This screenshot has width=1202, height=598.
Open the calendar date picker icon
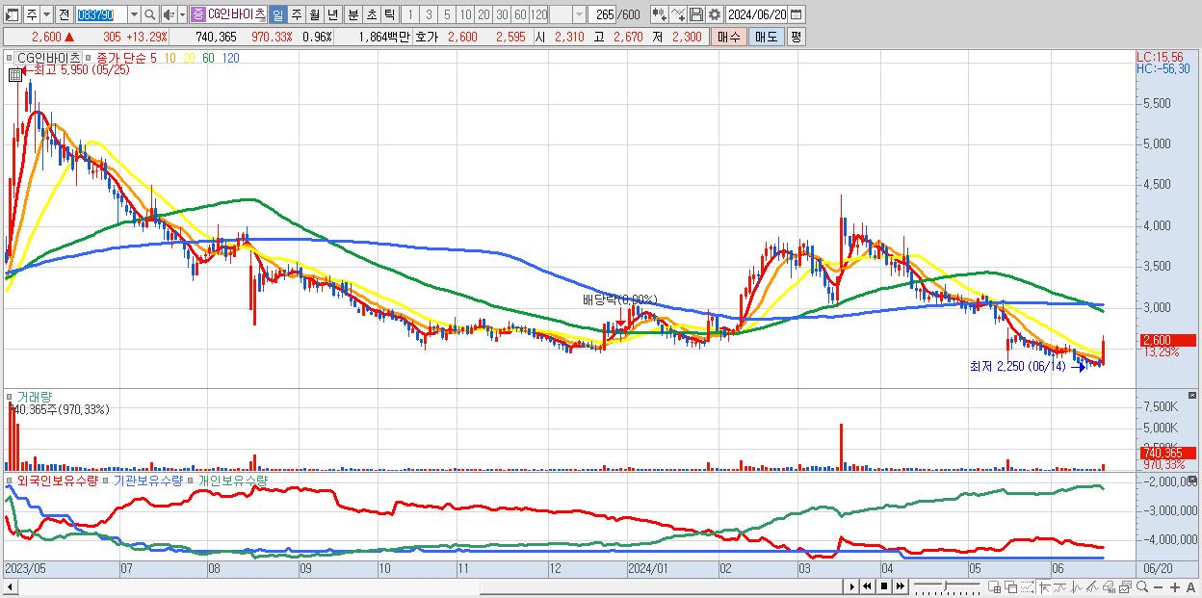pos(796,14)
